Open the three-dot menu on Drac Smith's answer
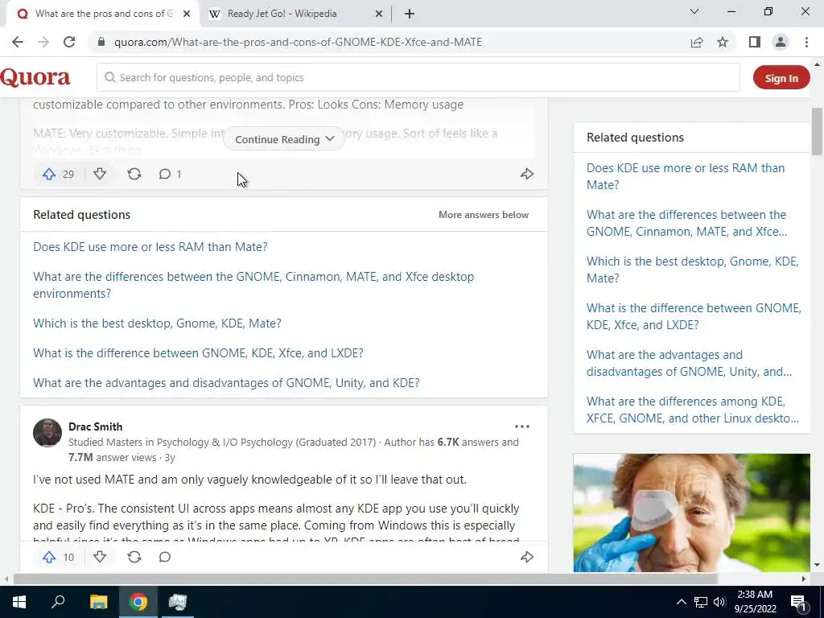This screenshot has width=824, height=618. (521, 426)
